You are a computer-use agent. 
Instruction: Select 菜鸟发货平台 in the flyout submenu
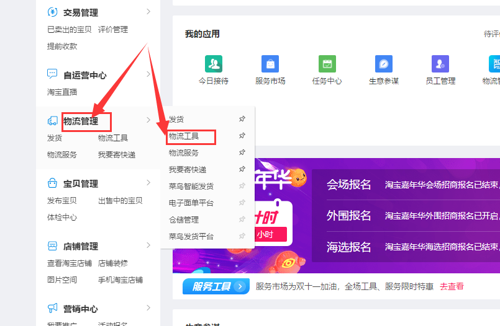tap(191, 237)
